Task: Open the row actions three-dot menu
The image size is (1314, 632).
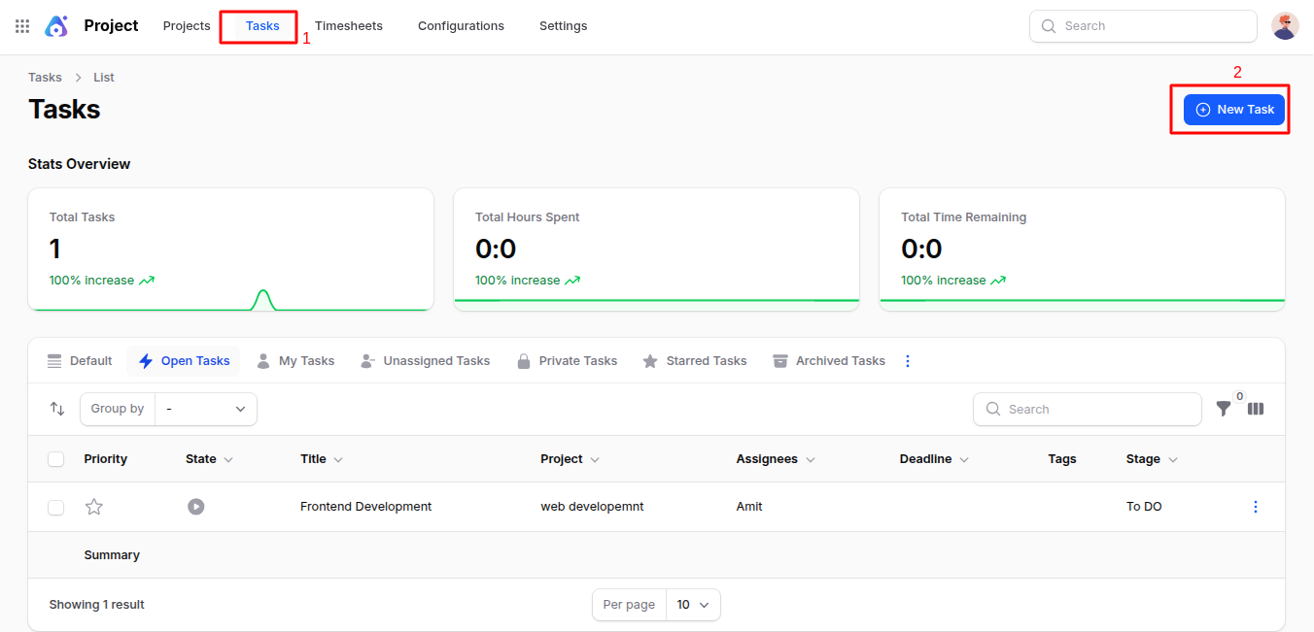Action: (x=1256, y=507)
